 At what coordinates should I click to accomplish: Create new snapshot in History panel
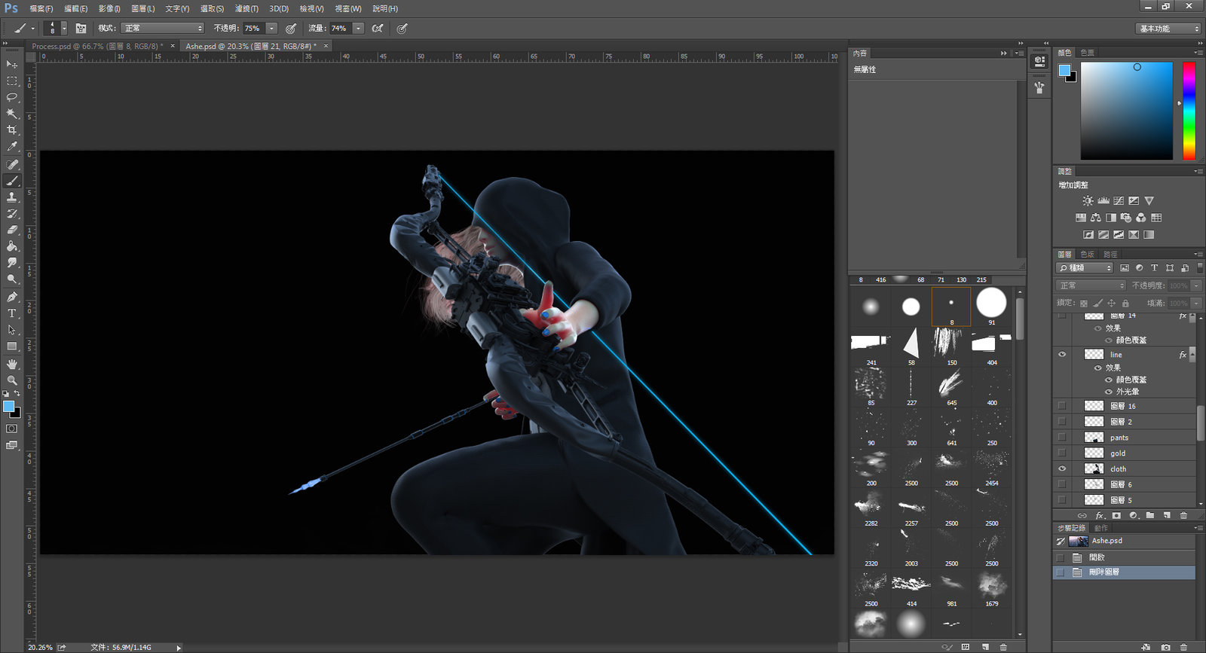(1166, 647)
